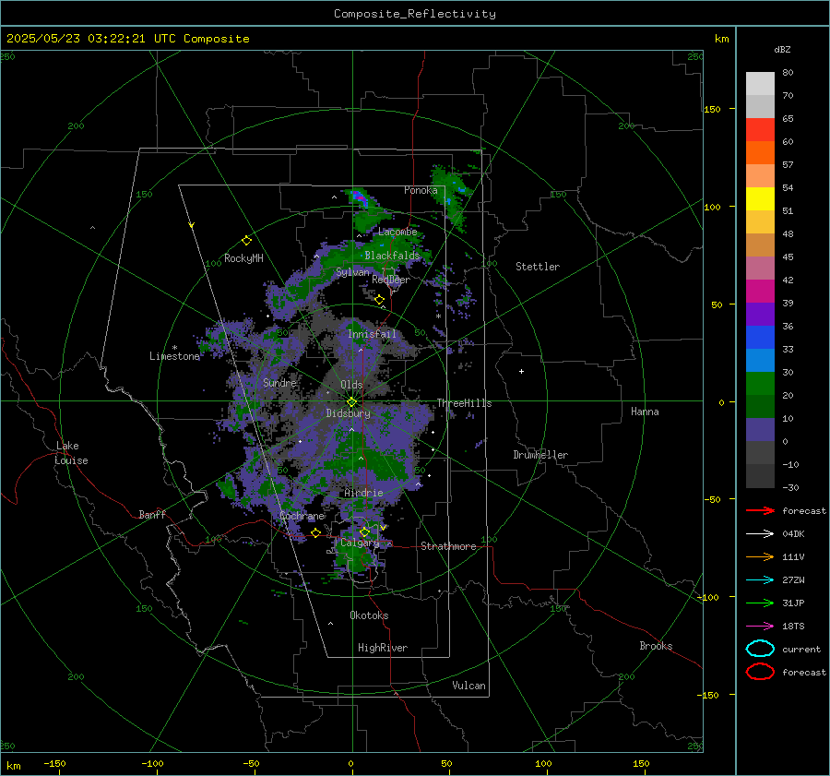Click the Vulcan city label
Viewport: 830px width, 776px height.
tap(468, 686)
